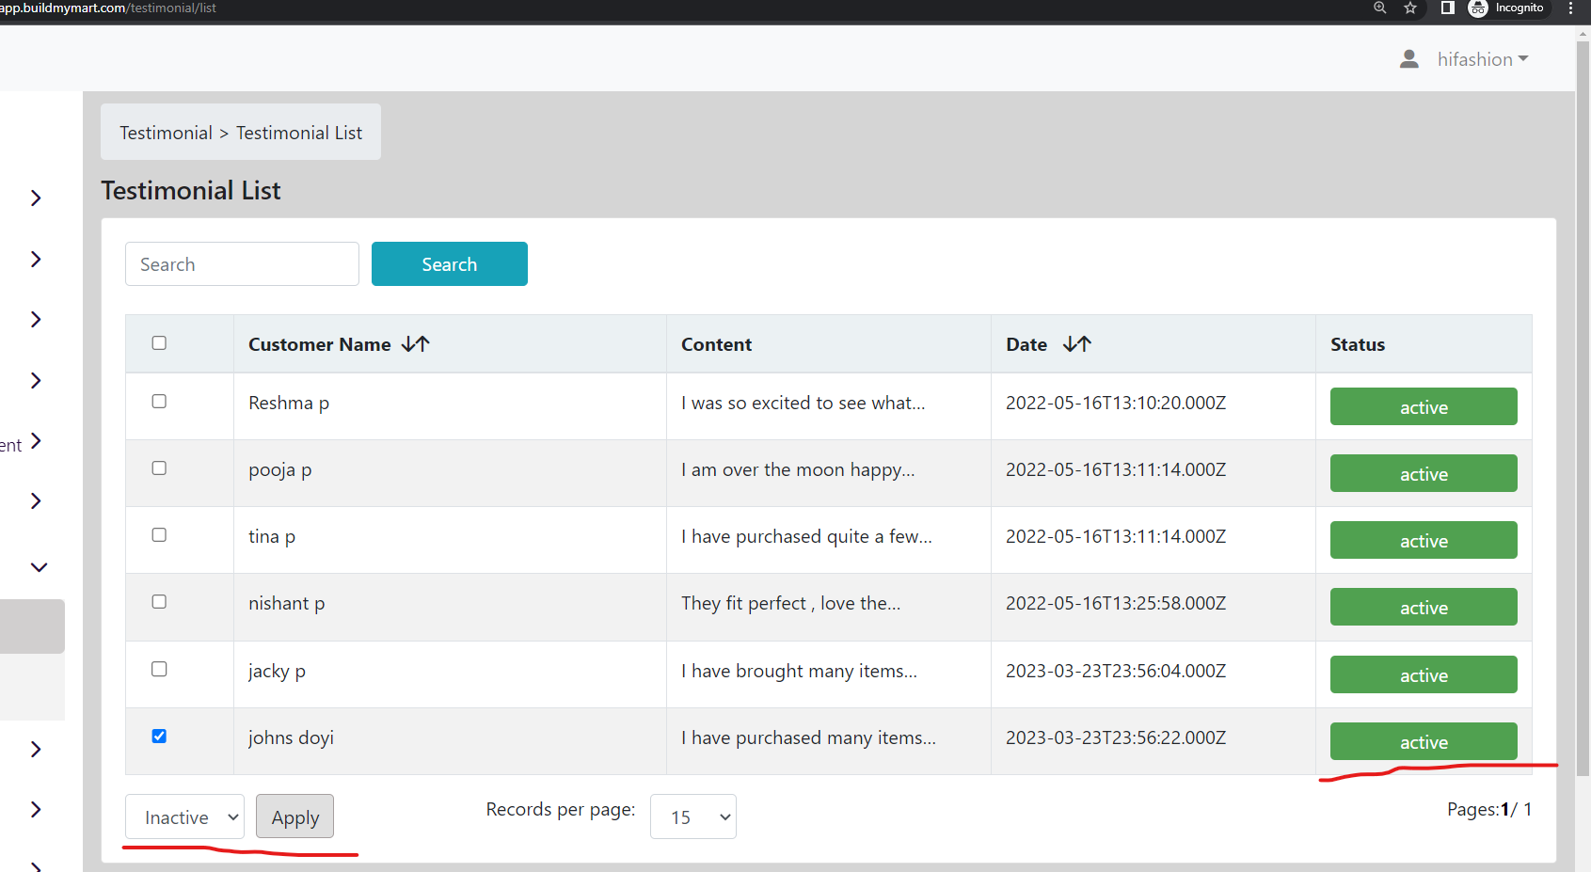Click the browser zoom magnifier icon
The height and width of the screenshot is (872, 1591).
click(1380, 8)
